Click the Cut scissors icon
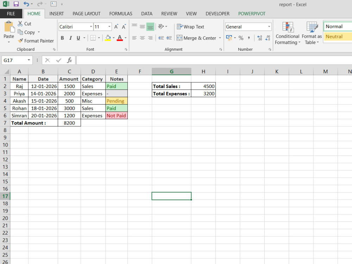Viewport: 352px width, 264px height. pos(20,24)
